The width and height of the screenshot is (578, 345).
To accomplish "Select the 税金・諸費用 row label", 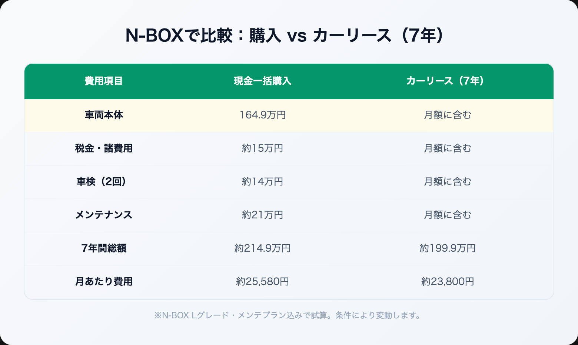I will pos(104,148).
